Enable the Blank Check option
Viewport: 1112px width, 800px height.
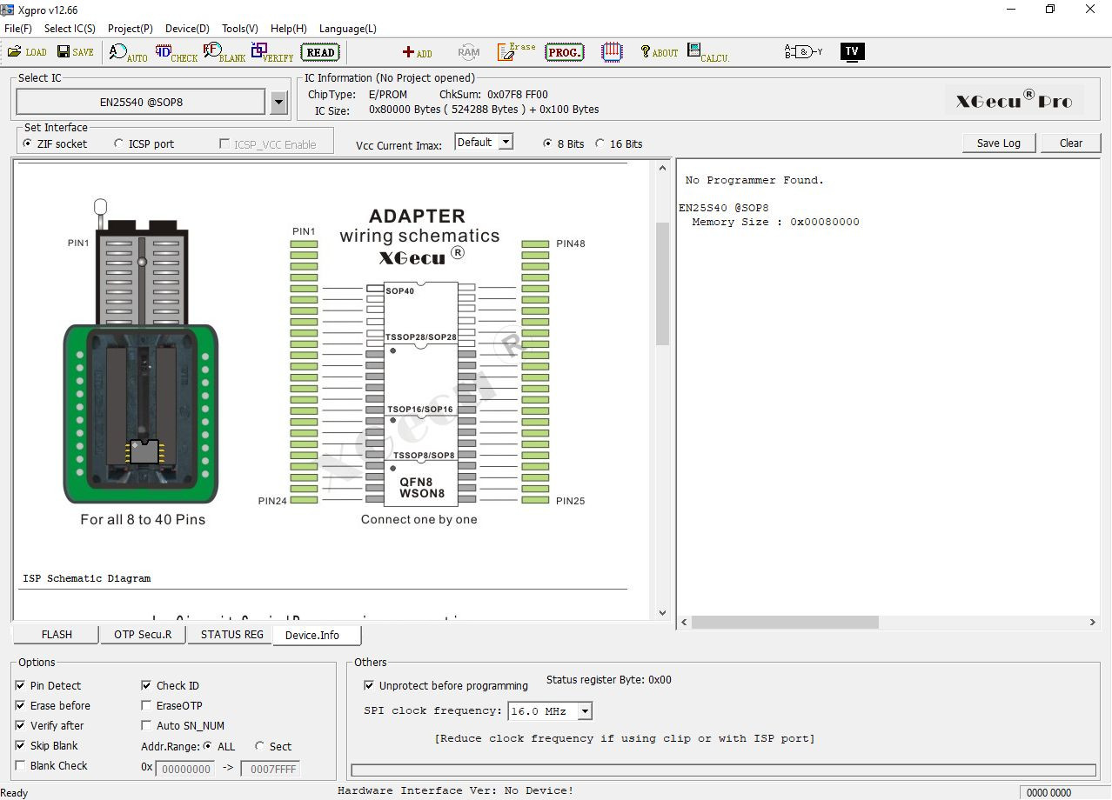(x=21, y=766)
